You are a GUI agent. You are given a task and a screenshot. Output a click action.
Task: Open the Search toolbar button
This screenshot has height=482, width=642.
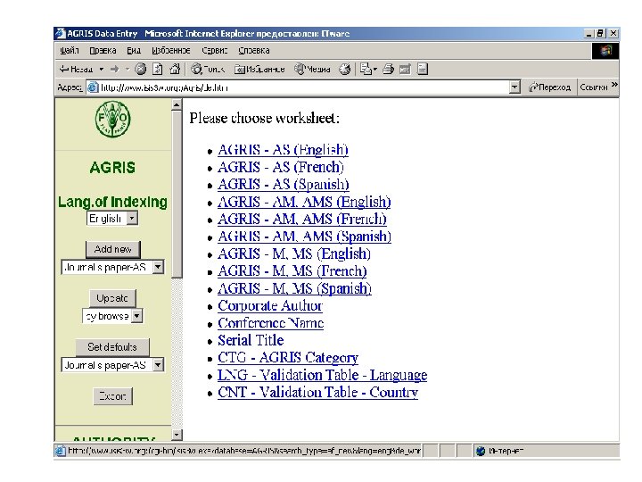(208, 69)
